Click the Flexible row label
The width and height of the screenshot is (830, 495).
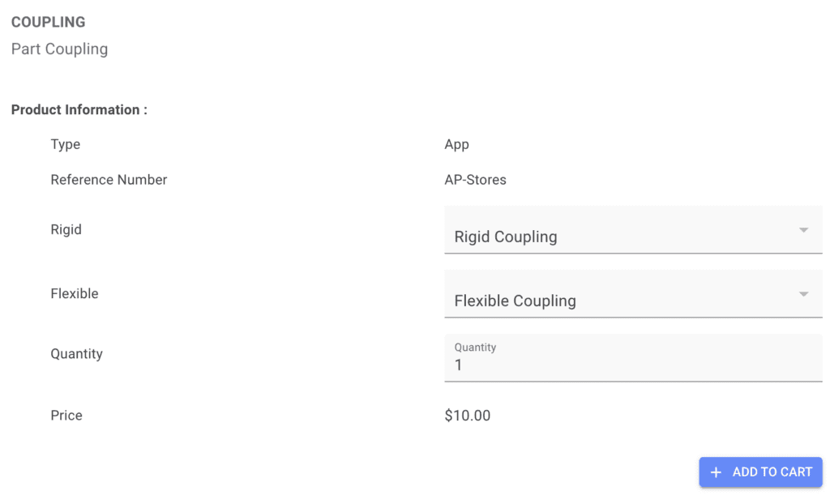[x=75, y=293]
